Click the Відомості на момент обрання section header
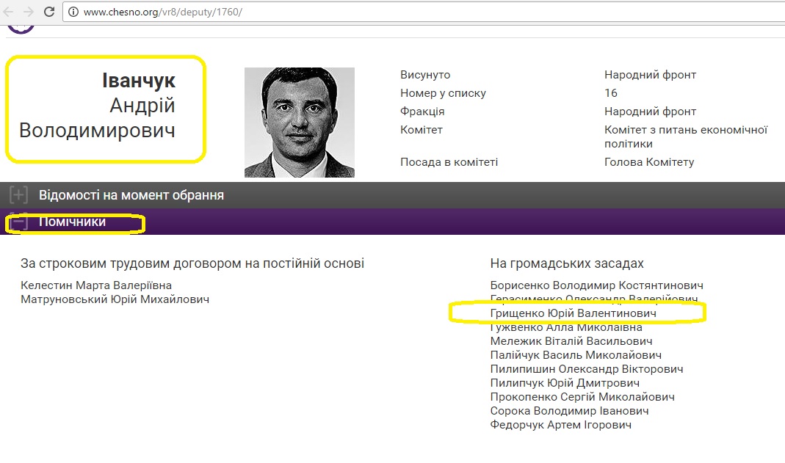This screenshot has width=785, height=463. pyautogui.click(x=131, y=195)
